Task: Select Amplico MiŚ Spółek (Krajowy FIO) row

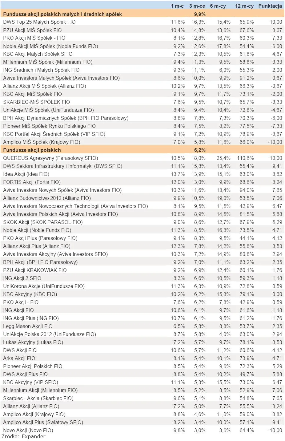Action: tap(142, 142)
